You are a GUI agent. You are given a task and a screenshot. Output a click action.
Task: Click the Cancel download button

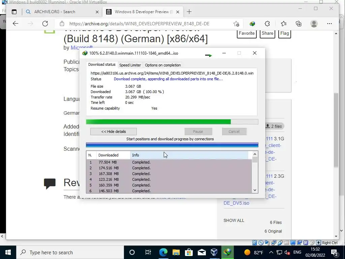[x=234, y=132]
